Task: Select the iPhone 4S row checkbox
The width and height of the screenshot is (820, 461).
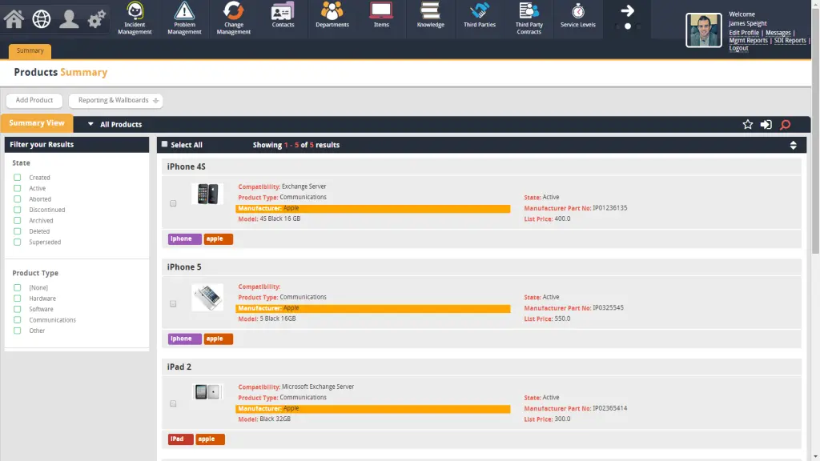Action: [173, 203]
